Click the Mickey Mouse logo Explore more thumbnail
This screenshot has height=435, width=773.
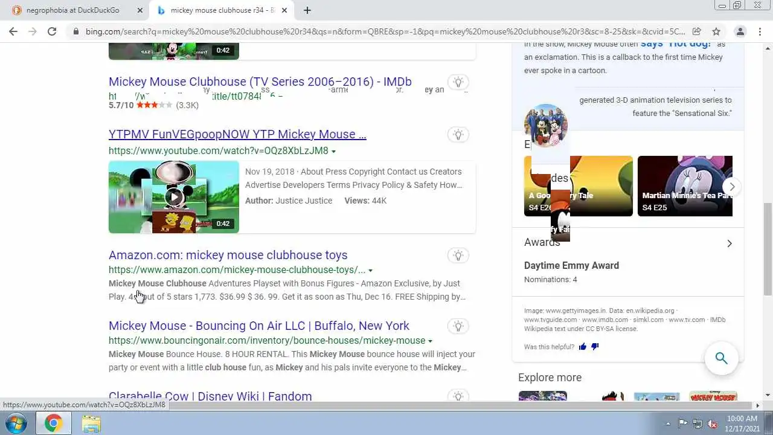713,396
